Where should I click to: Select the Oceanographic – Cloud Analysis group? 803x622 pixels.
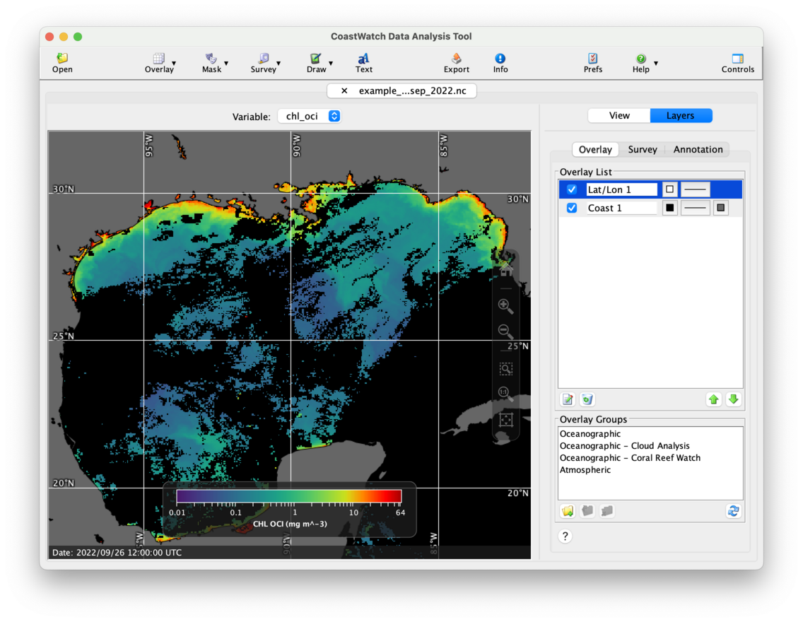pyautogui.click(x=624, y=446)
